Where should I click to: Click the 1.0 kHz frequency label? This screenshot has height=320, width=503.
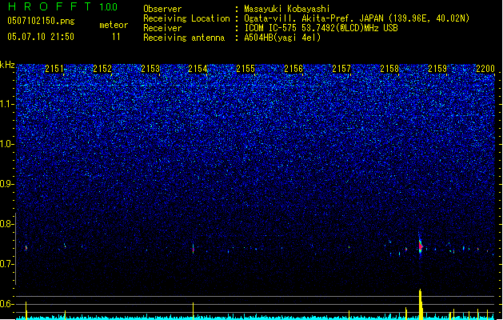[6, 144]
